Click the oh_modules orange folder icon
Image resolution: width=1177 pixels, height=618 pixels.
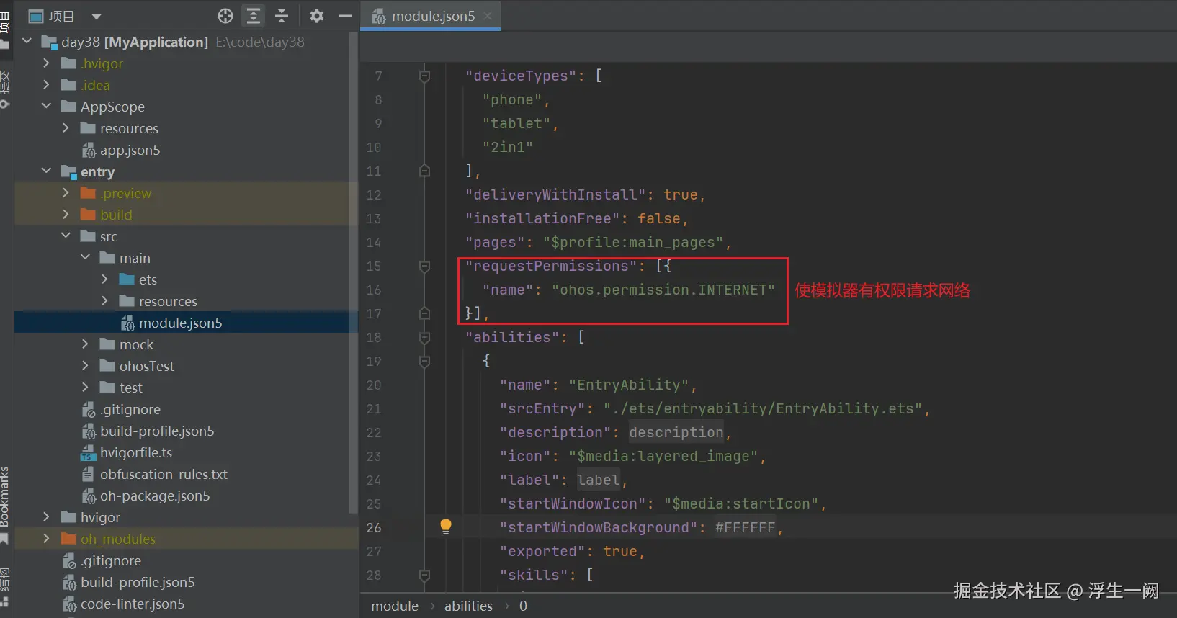pos(68,539)
